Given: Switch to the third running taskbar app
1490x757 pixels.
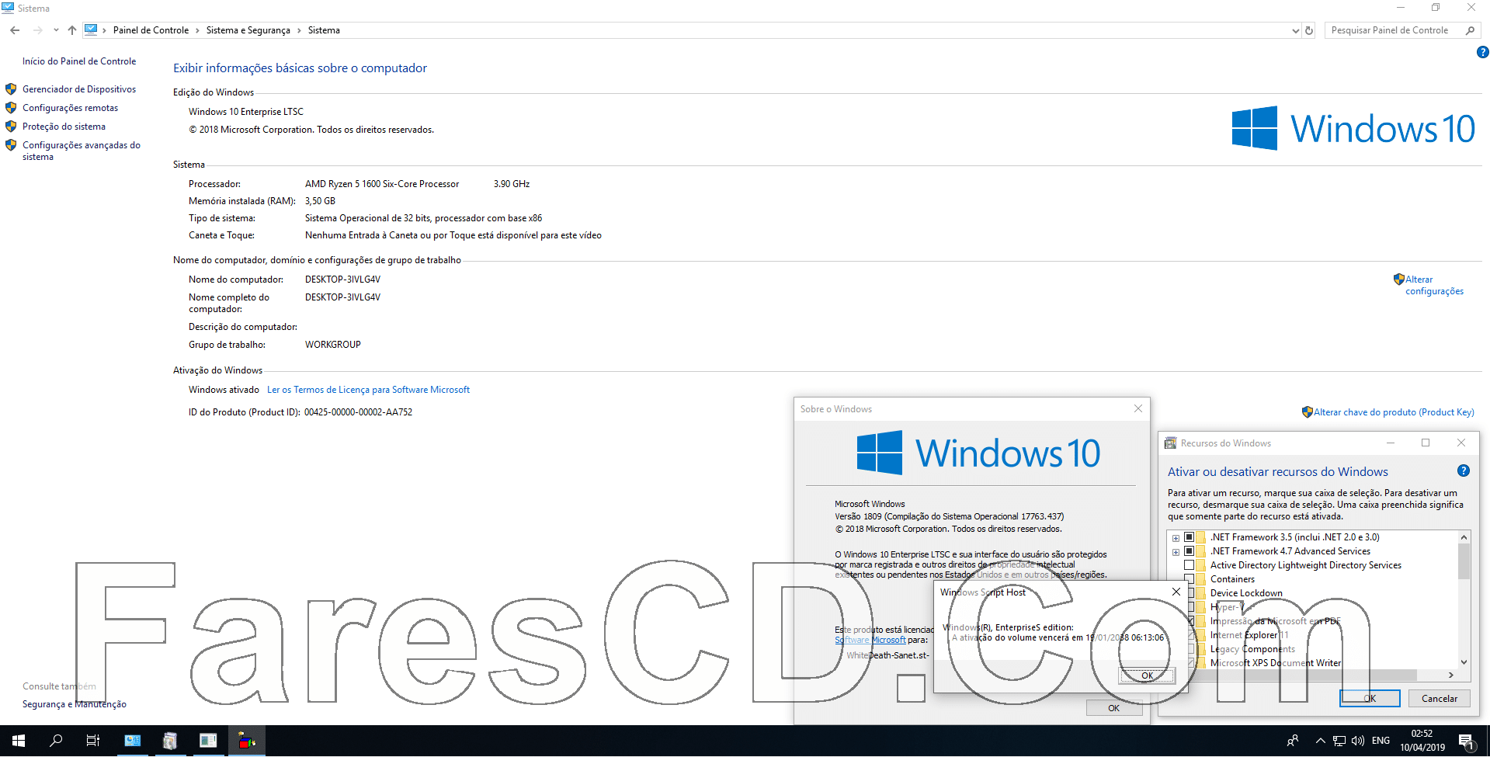Looking at the screenshot, I should (208, 741).
